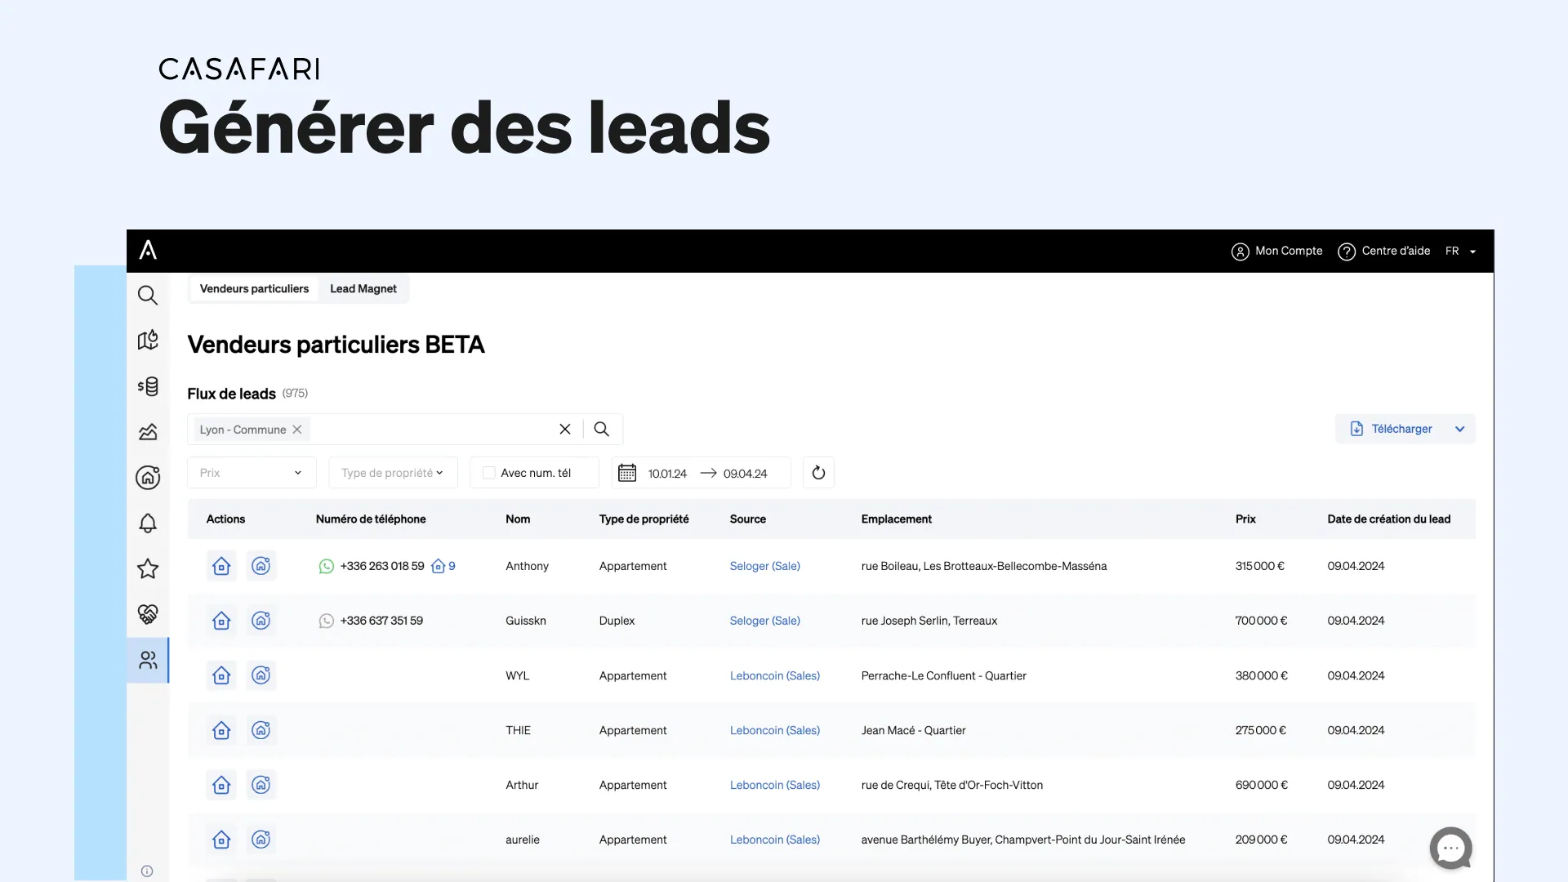Open the Type de propriété dropdown

pyautogui.click(x=393, y=473)
